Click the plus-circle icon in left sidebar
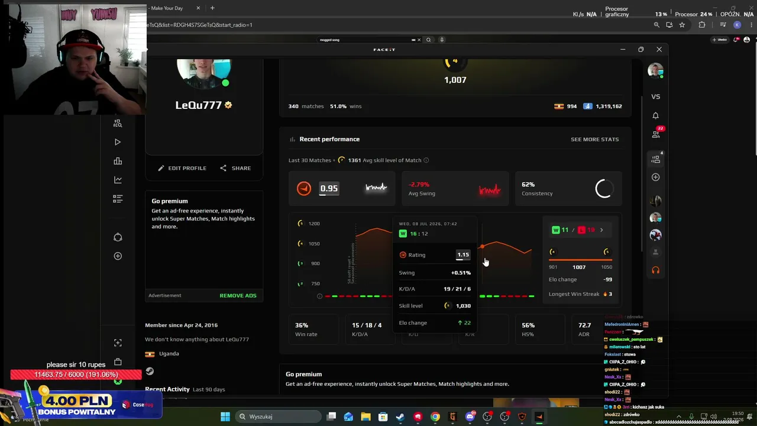The image size is (757, 426). [x=118, y=256]
